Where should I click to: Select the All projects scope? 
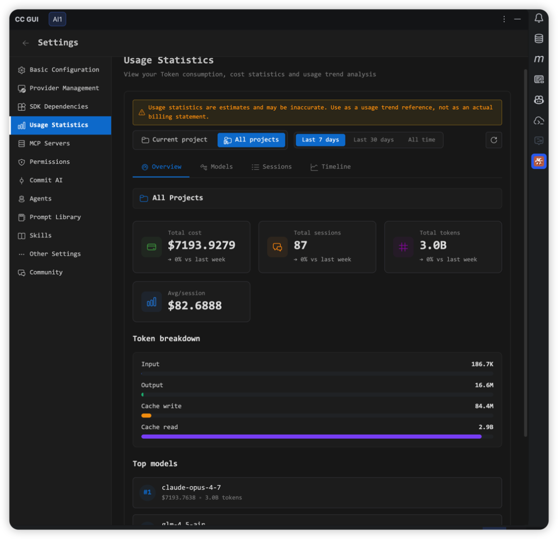tap(251, 140)
